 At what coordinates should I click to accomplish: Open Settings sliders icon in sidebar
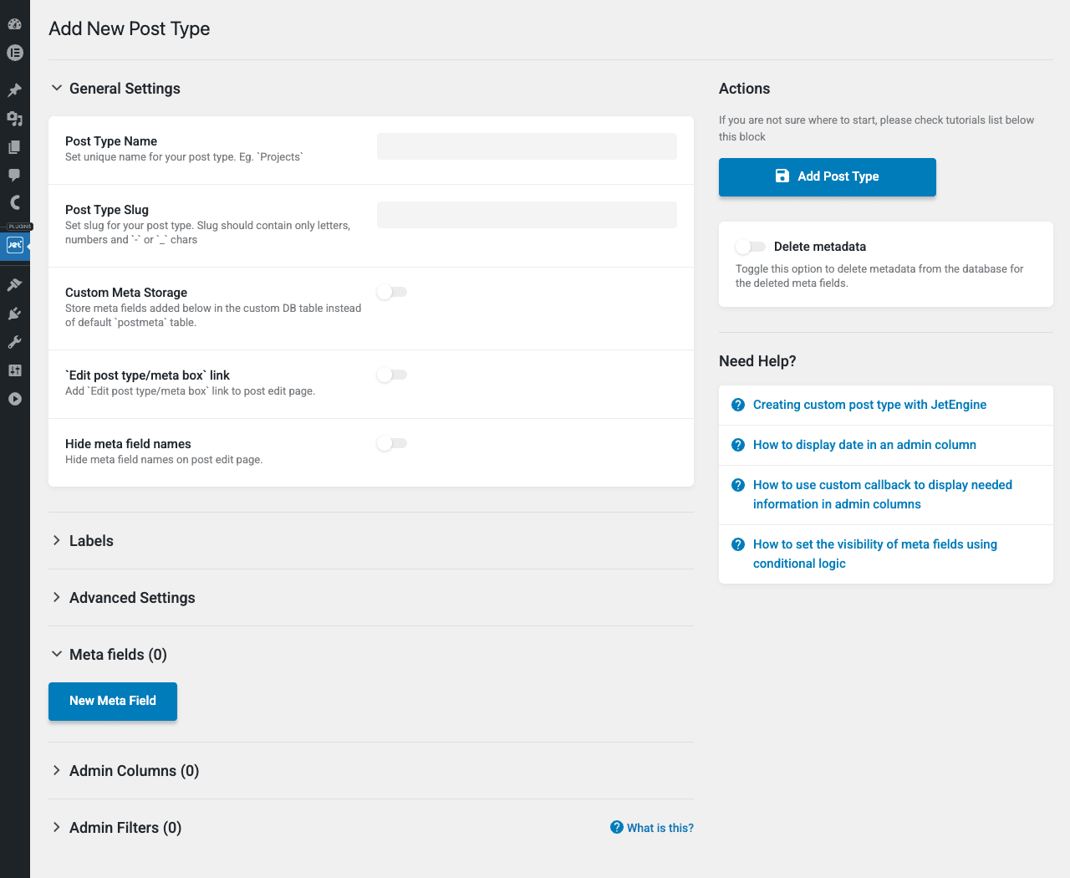pyautogui.click(x=14, y=370)
